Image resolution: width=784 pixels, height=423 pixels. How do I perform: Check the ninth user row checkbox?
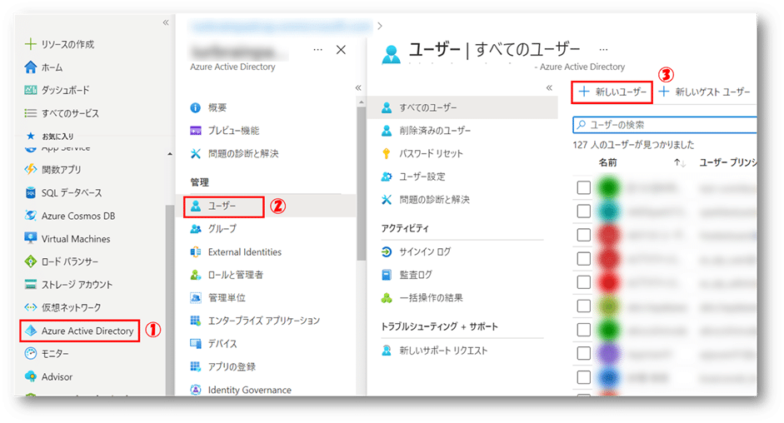pos(583,377)
